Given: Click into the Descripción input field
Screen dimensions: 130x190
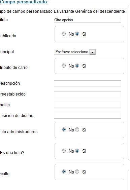Looking at the screenshot, I should click(x=88, y=83).
